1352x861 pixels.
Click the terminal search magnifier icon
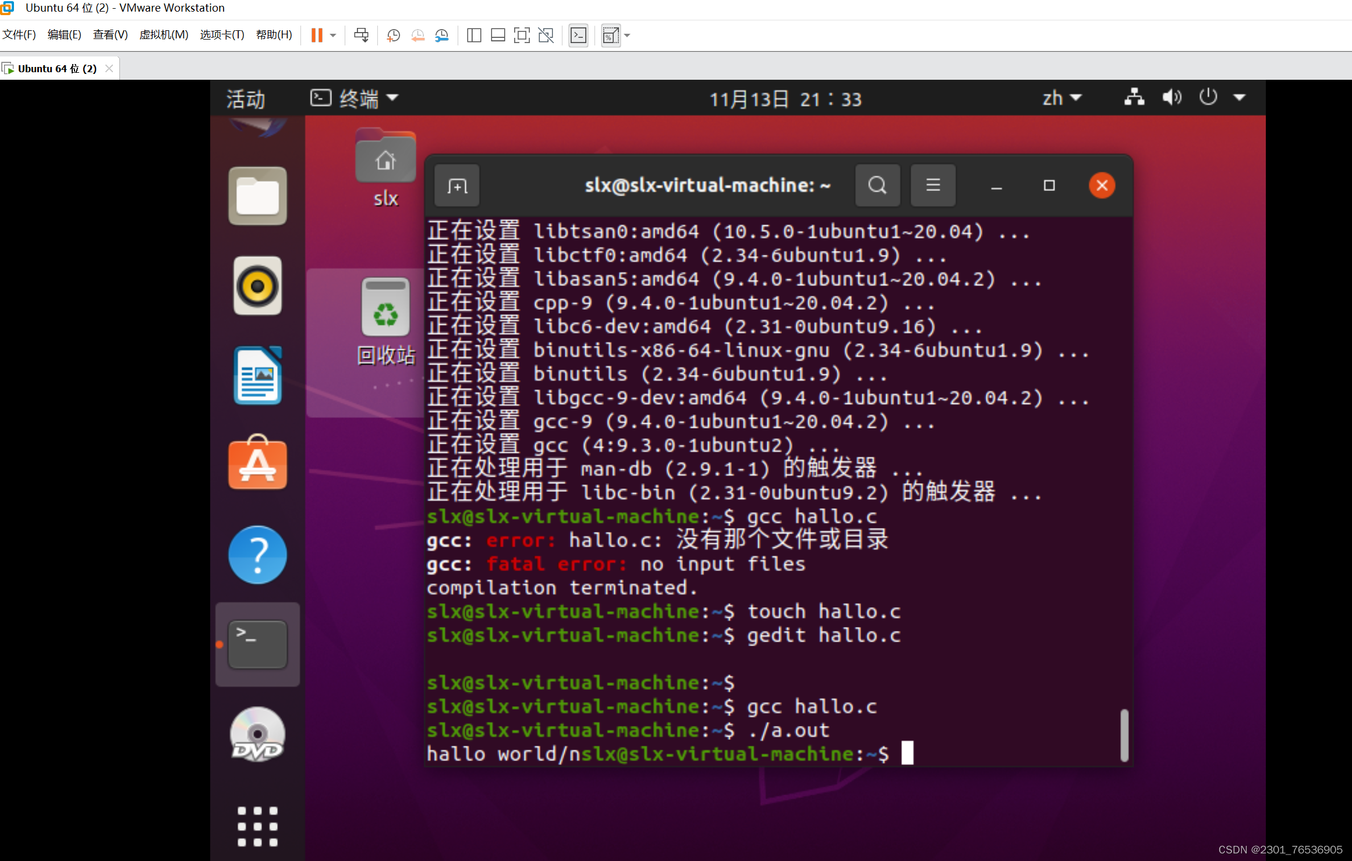coord(877,186)
